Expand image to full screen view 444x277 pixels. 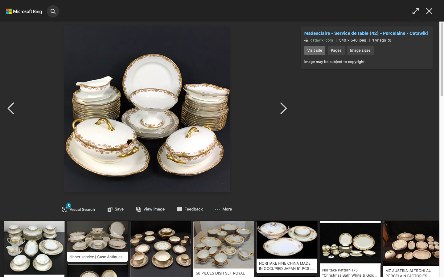415,11
